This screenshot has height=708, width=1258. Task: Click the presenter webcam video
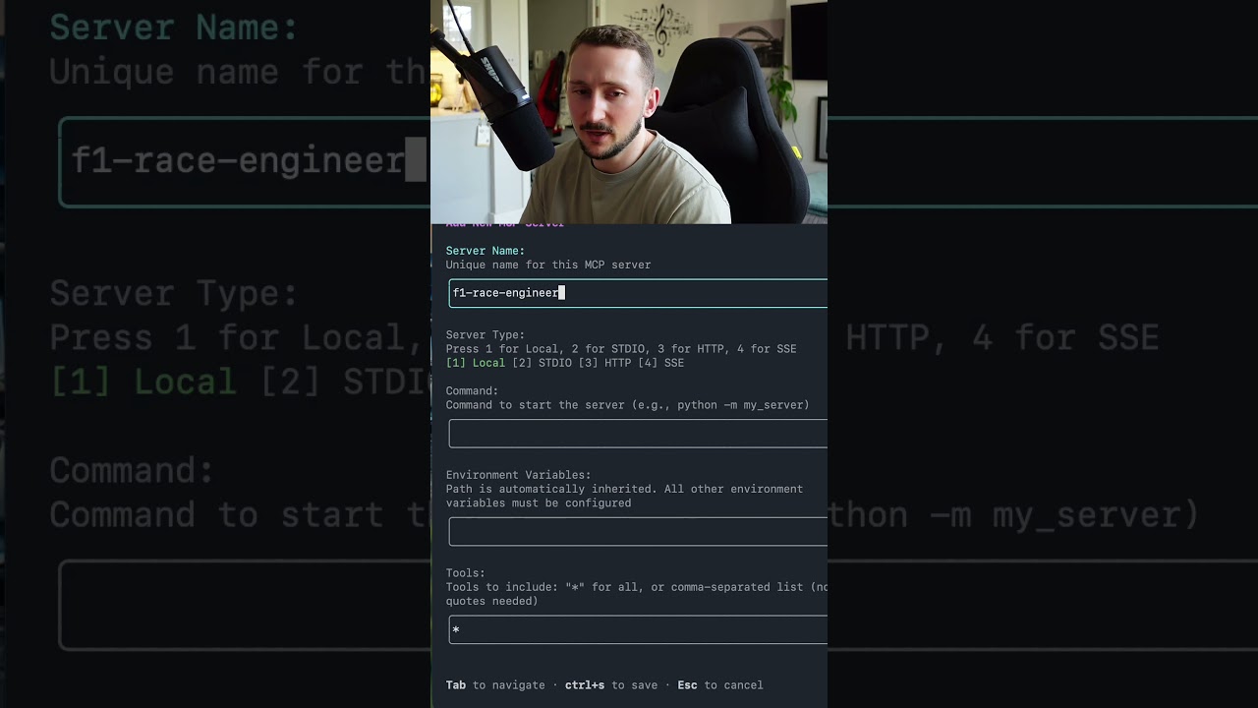(629, 112)
